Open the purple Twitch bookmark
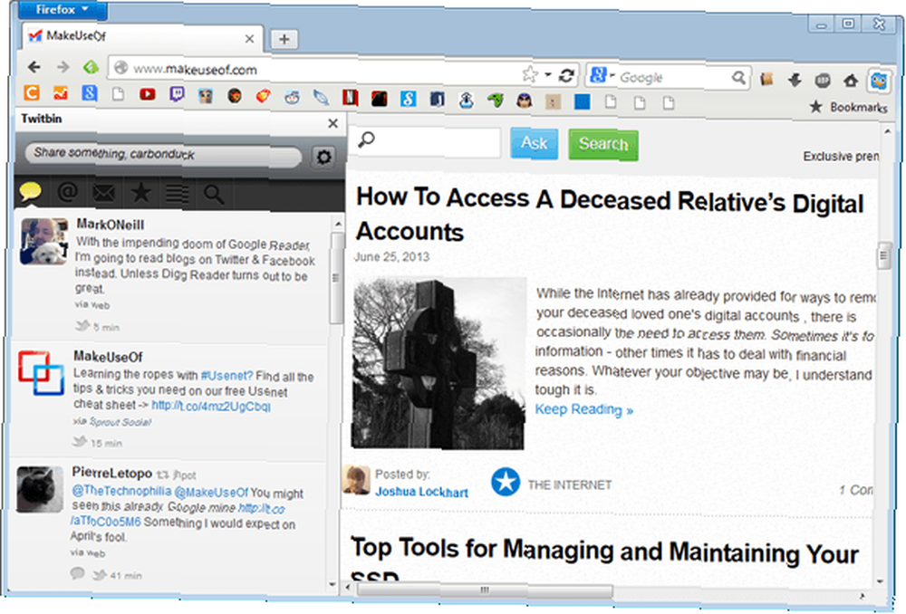 click(x=177, y=95)
